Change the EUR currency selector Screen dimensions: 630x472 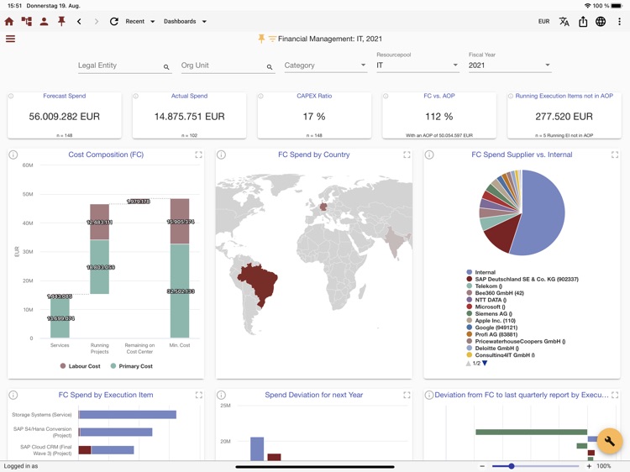point(543,21)
